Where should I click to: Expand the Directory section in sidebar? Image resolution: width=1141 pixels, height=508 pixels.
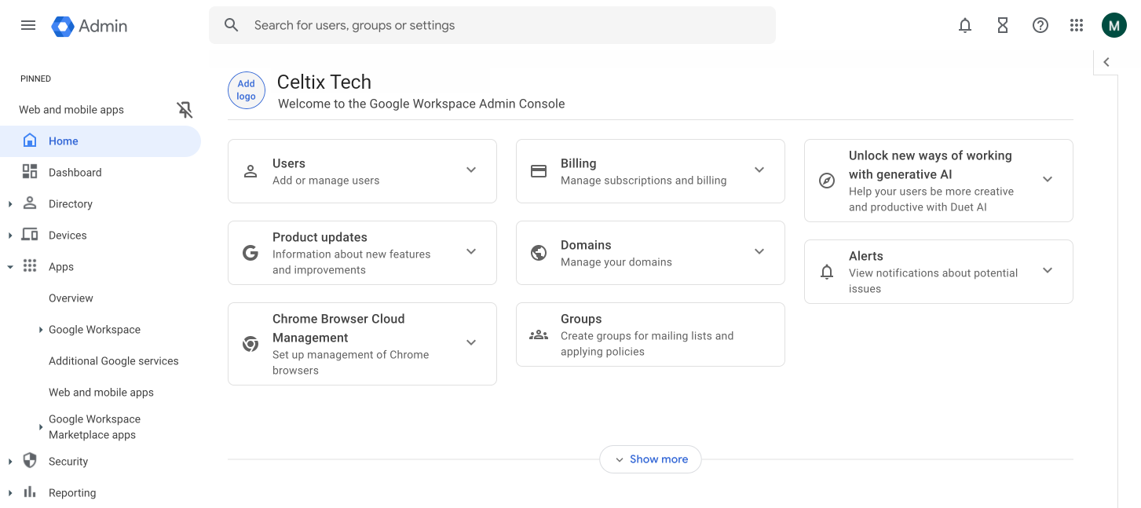pyautogui.click(x=10, y=204)
